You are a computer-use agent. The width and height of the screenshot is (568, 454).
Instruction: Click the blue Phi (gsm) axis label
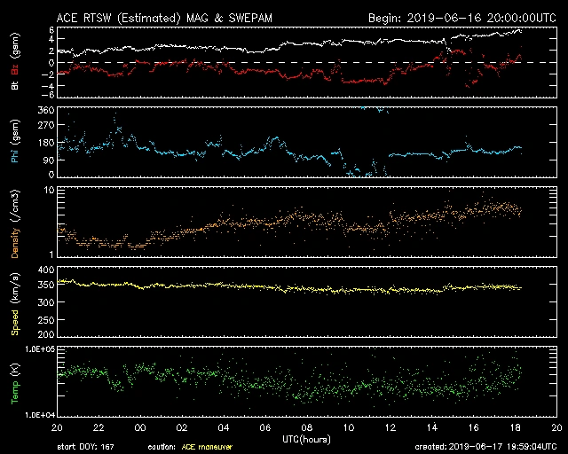[x=14, y=143]
